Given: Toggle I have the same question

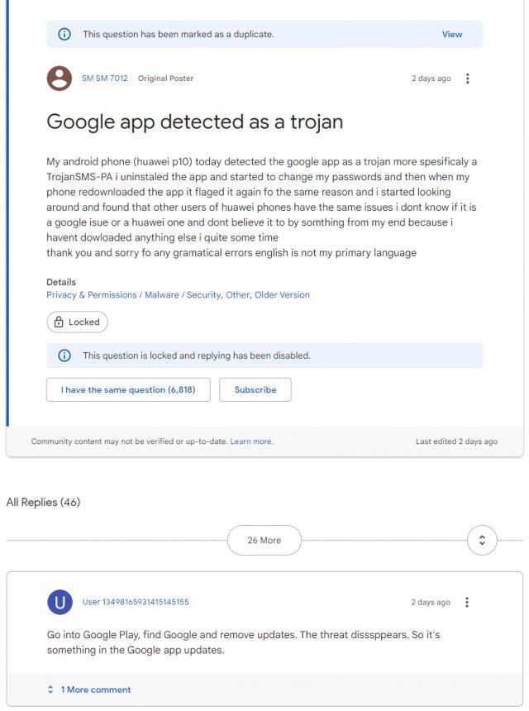Looking at the screenshot, I should 128,389.
